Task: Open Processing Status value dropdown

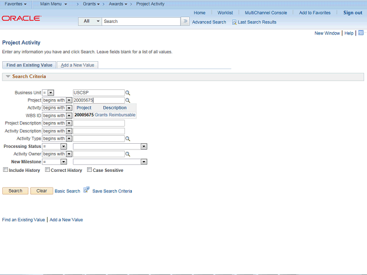Action: click(x=144, y=147)
